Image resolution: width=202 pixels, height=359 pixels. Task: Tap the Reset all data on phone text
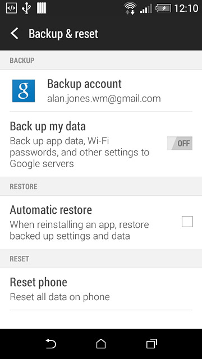(60, 297)
